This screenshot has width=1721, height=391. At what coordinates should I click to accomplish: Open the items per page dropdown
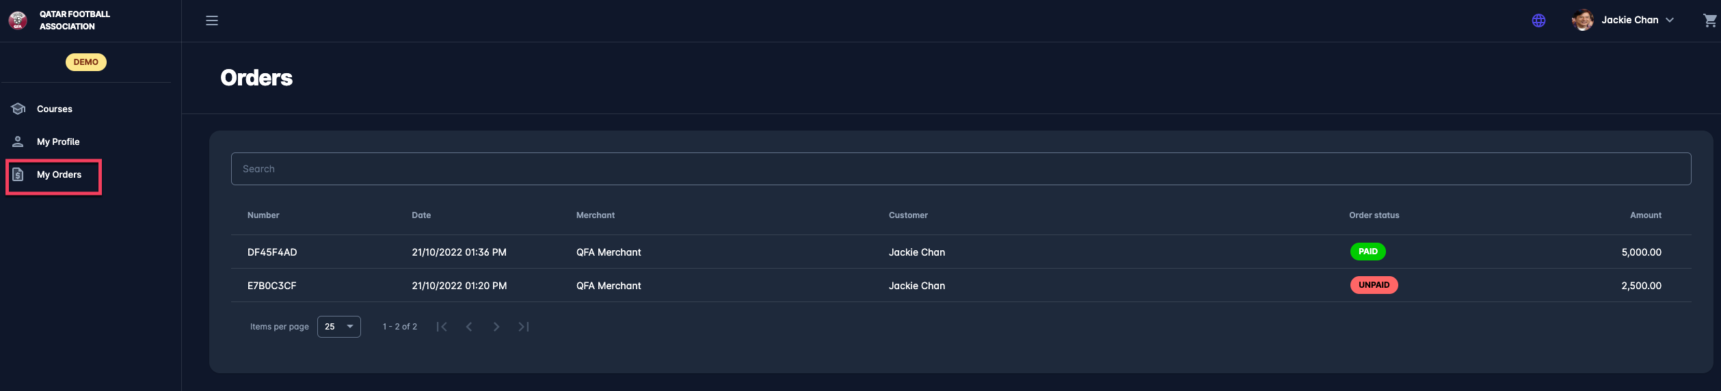pyautogui.click(x=339, y=327)
